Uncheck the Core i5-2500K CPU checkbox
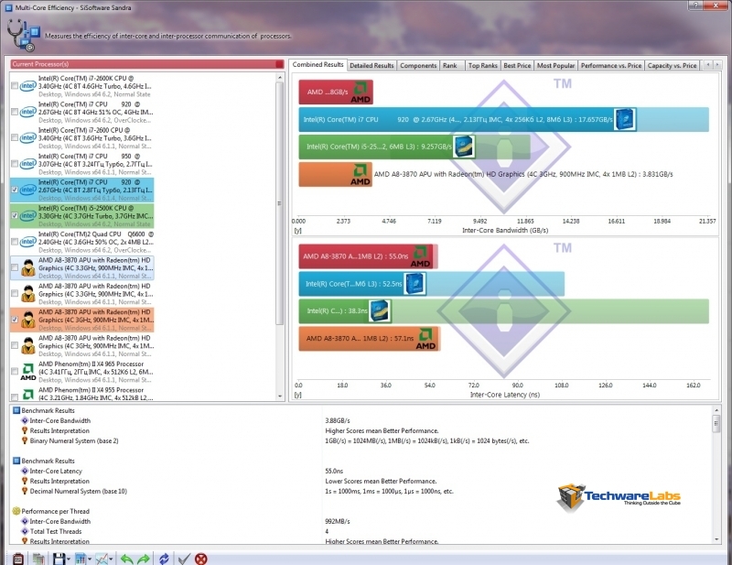Image resolution: width=732 pixels, height=565 pixels. click(x=15, y=216)
